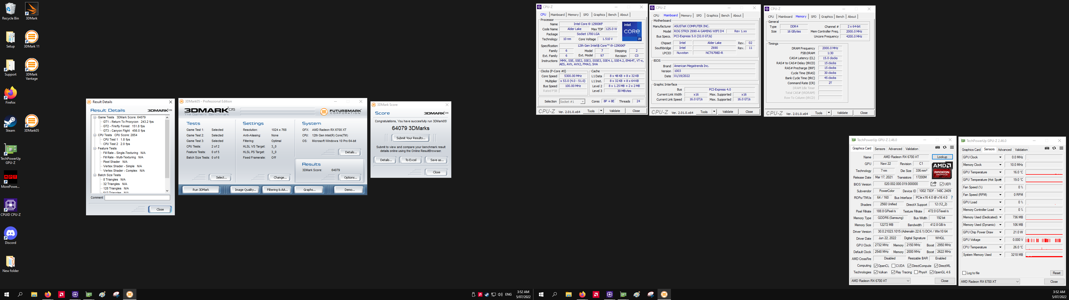The image size is (1069, 300).
Task: Open the Setup desktop icon
Action: click(10, 39)
